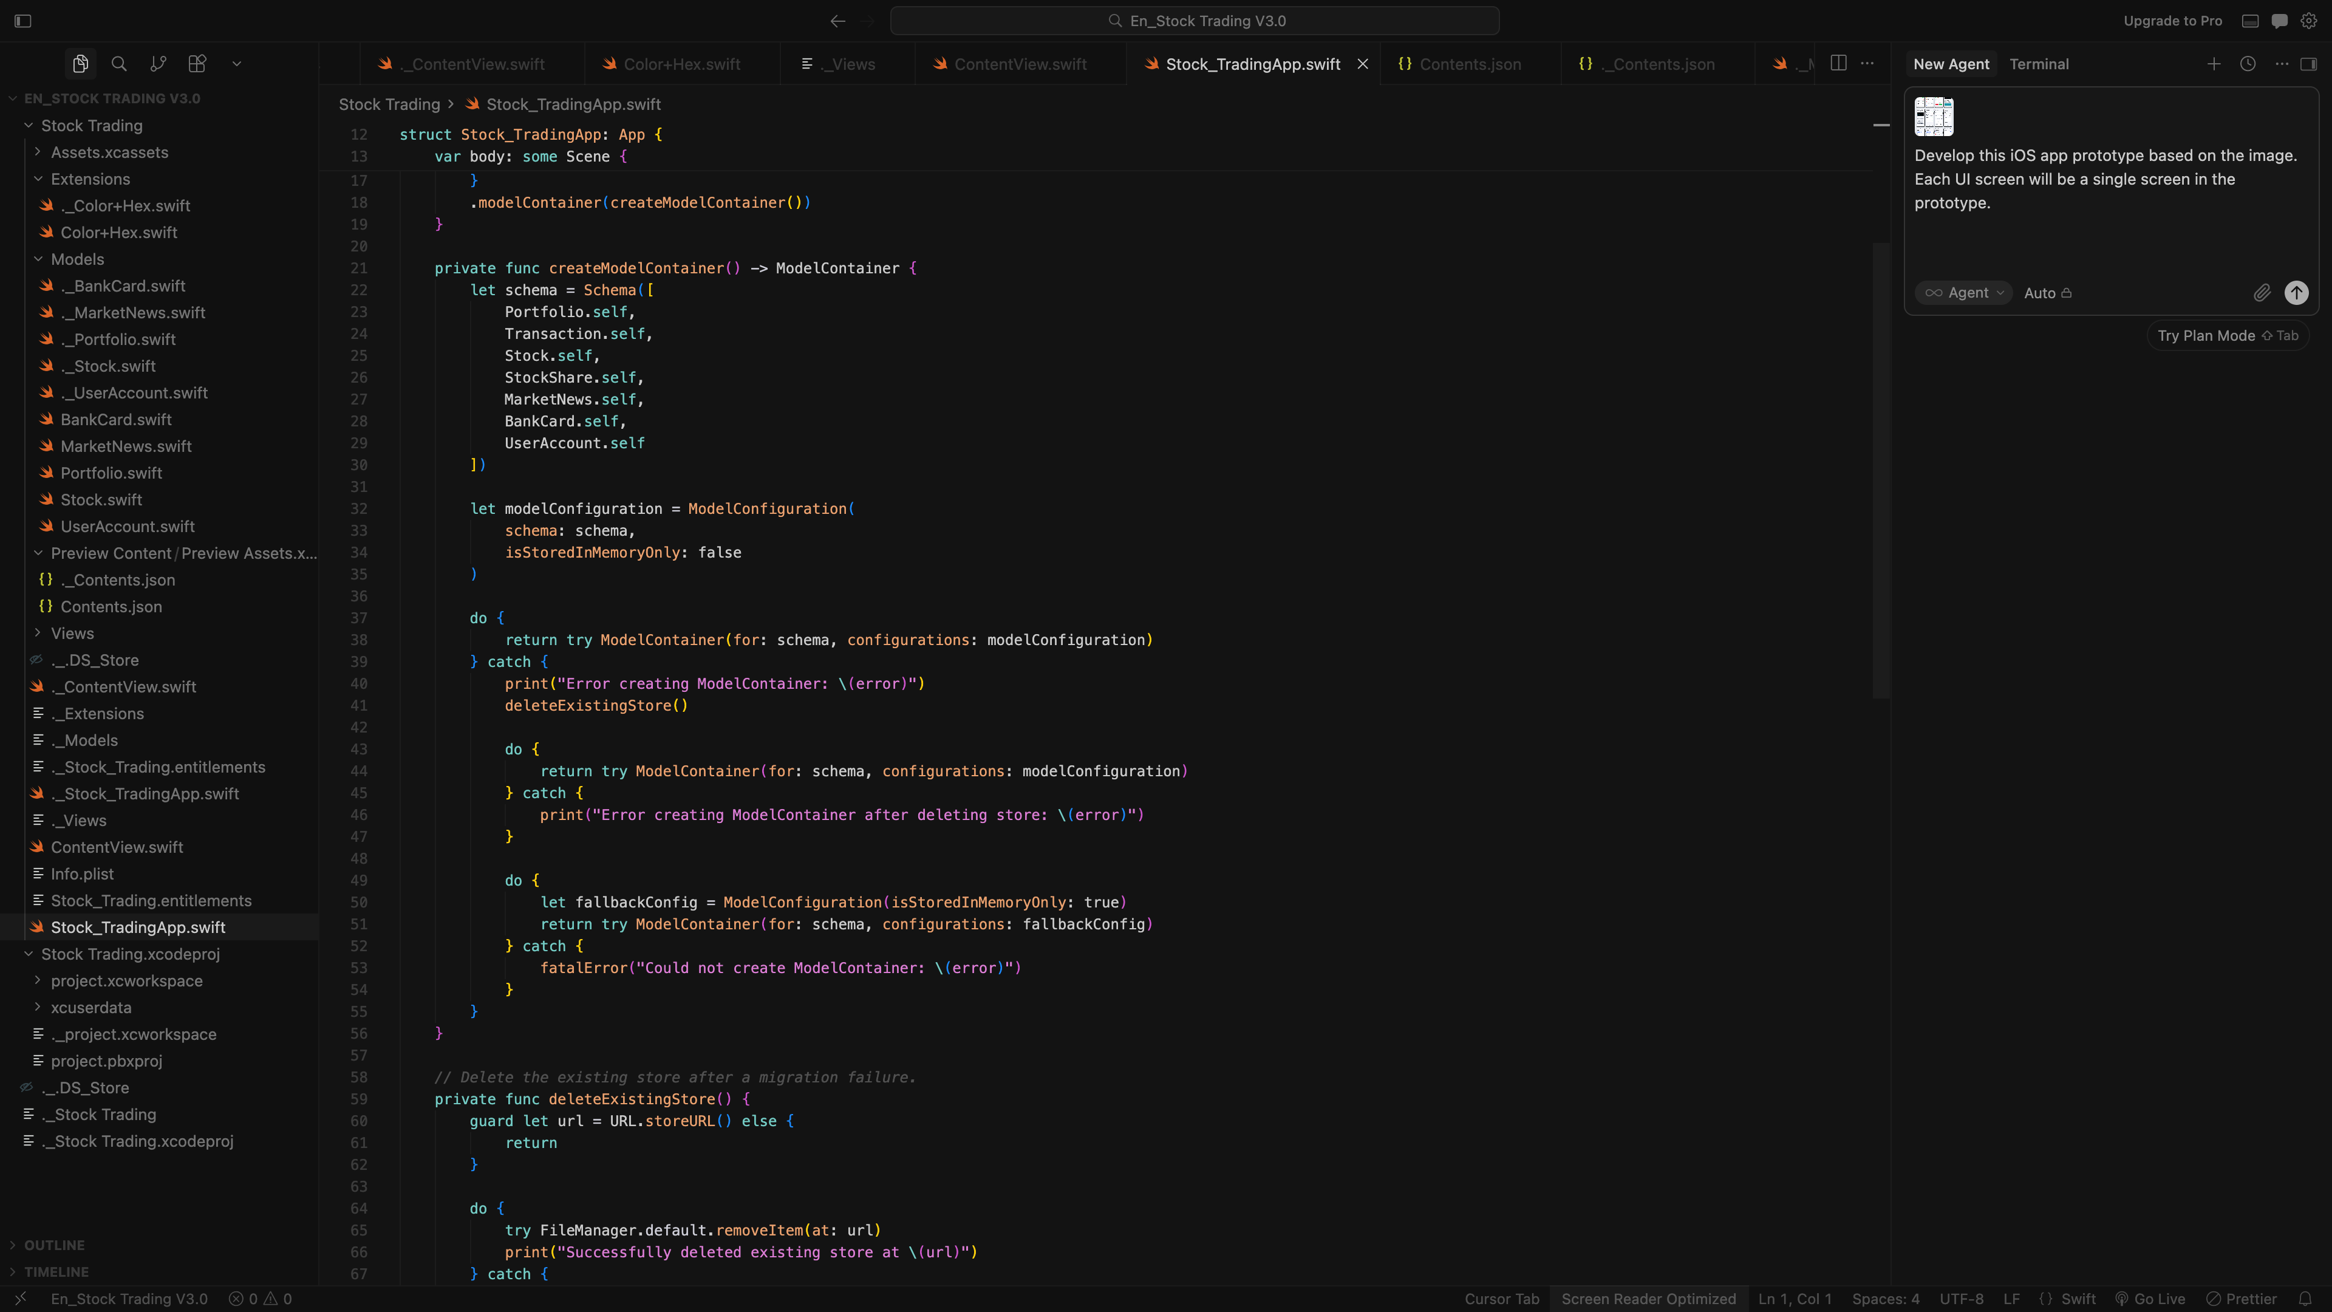Open notifications bell icon
2332x1312 pixels.
coord(2305,1299)
